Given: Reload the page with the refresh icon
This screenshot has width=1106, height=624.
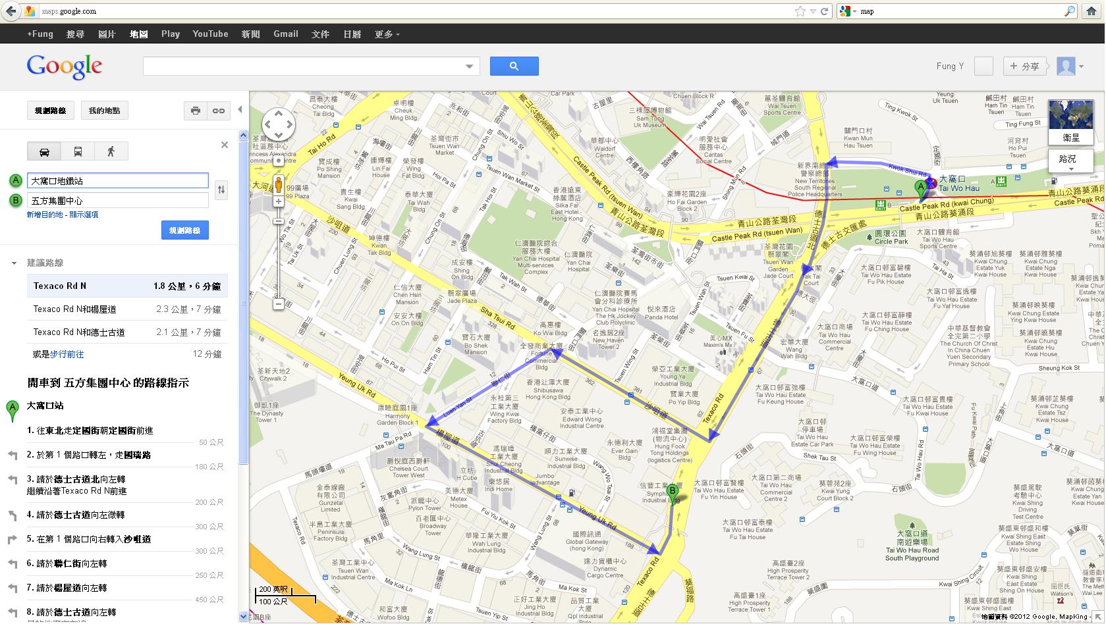Looking at the screenshot, I should point(824,11).
